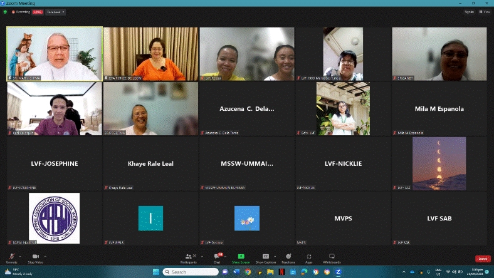494x278 pixels.
Task: Click Sign in at the top right
Action: [x=469, y=12]
